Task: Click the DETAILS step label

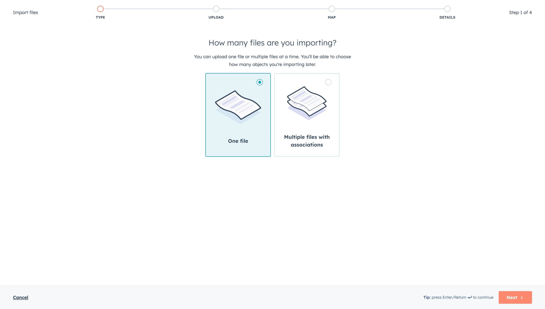Action: 447,17
